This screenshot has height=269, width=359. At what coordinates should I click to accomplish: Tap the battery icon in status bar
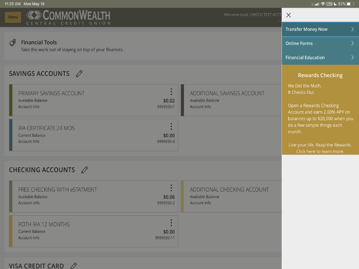point(350,4)
